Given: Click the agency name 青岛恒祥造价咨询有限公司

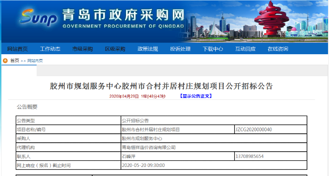Looking at the screenshot, I should coord(149,147).
